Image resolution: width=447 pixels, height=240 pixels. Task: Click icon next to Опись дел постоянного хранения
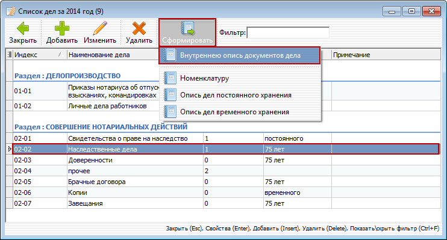point(170,95)
